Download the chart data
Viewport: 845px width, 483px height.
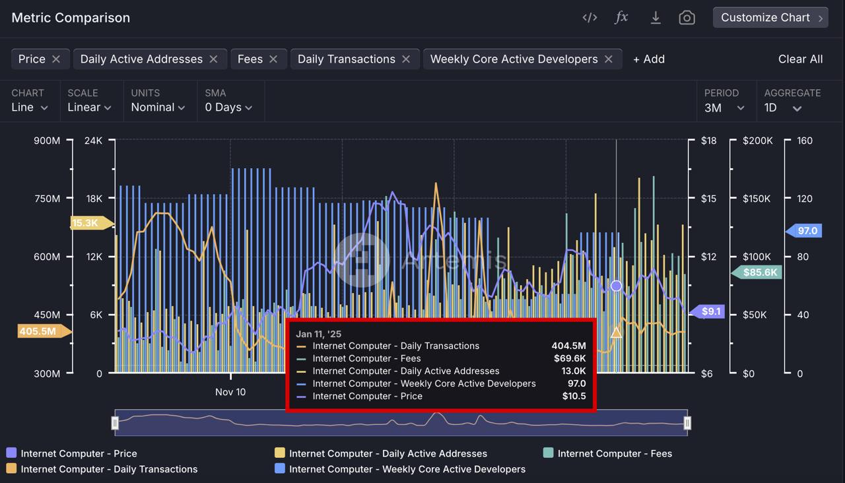(x=656, y=18)
